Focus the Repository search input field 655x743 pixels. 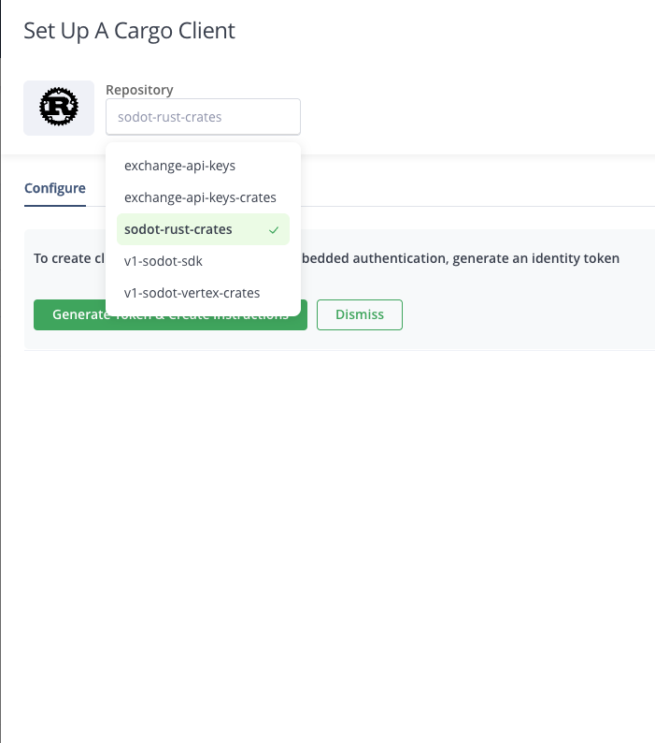[x=203, y=117]
